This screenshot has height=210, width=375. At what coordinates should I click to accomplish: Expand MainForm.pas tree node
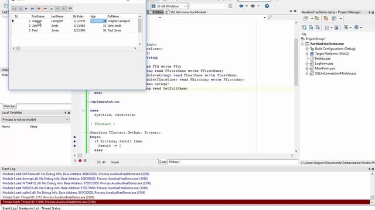[x=307, y=69]
